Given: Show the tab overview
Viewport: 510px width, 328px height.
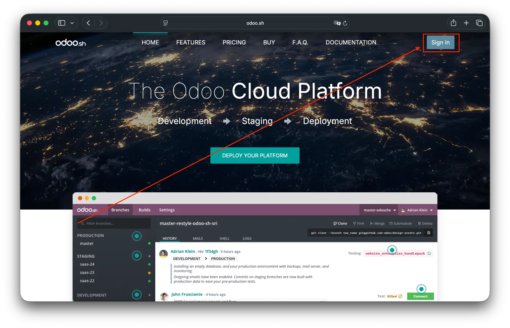Looking at the screenshot, I should tap(479, 23).
